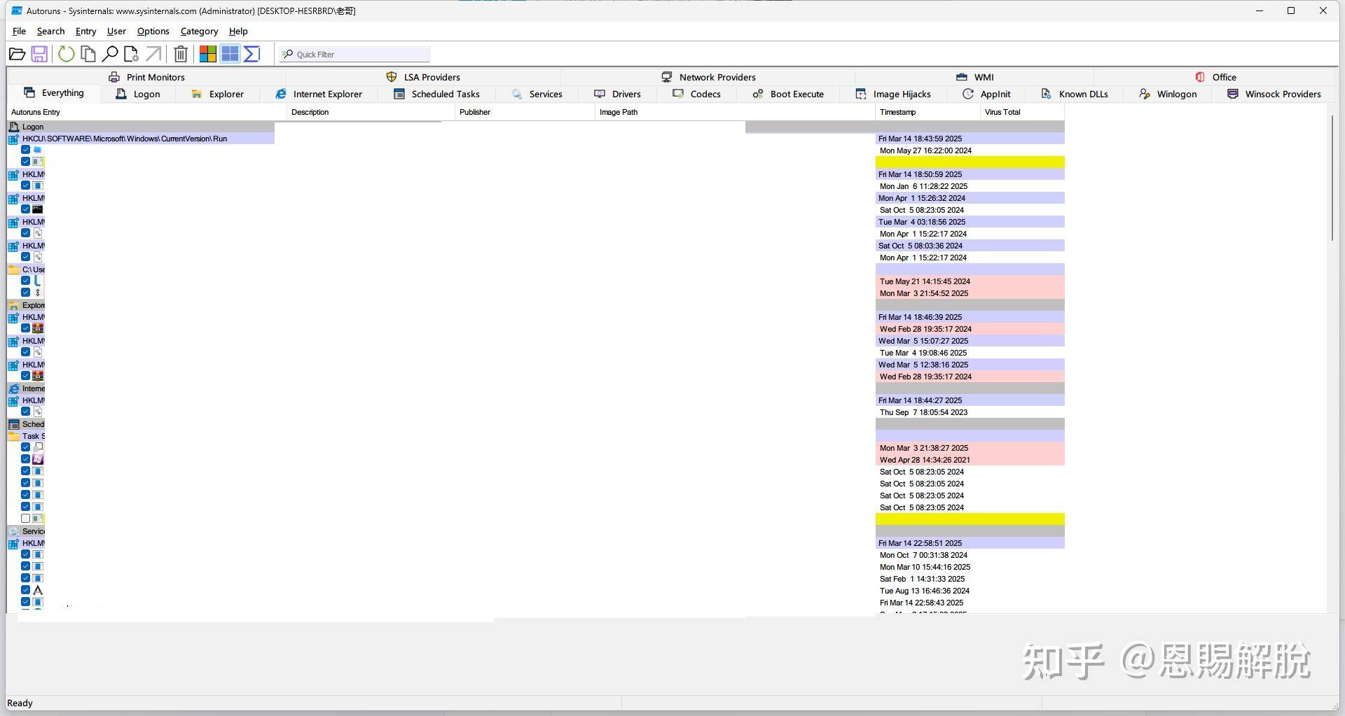This screenshot has width=1345, height=716.
Task: Sort by the Publisher column header
Action: tap(525, 112)
